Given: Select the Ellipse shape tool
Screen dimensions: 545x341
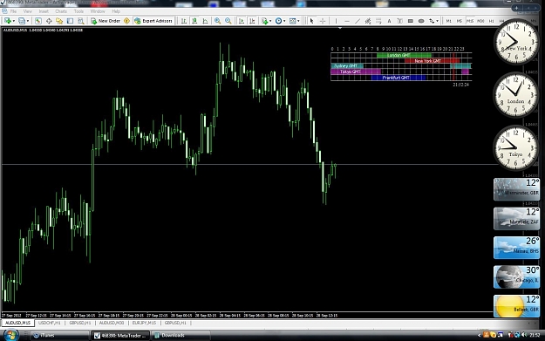Looking at the screenshot, I should click(421, 21).
